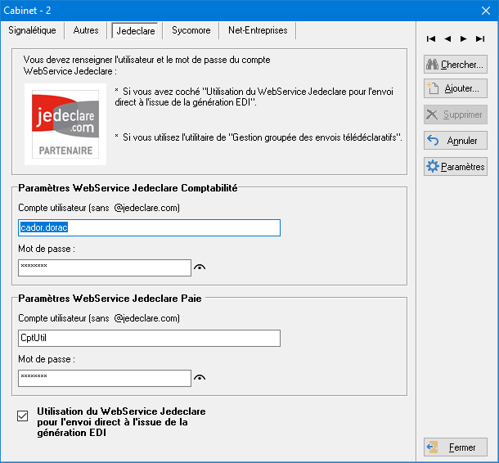Uncheck Utilisation du WebService Jedeclare checkbox
Viewport: 499px width, 463px height.
(23, 416)
